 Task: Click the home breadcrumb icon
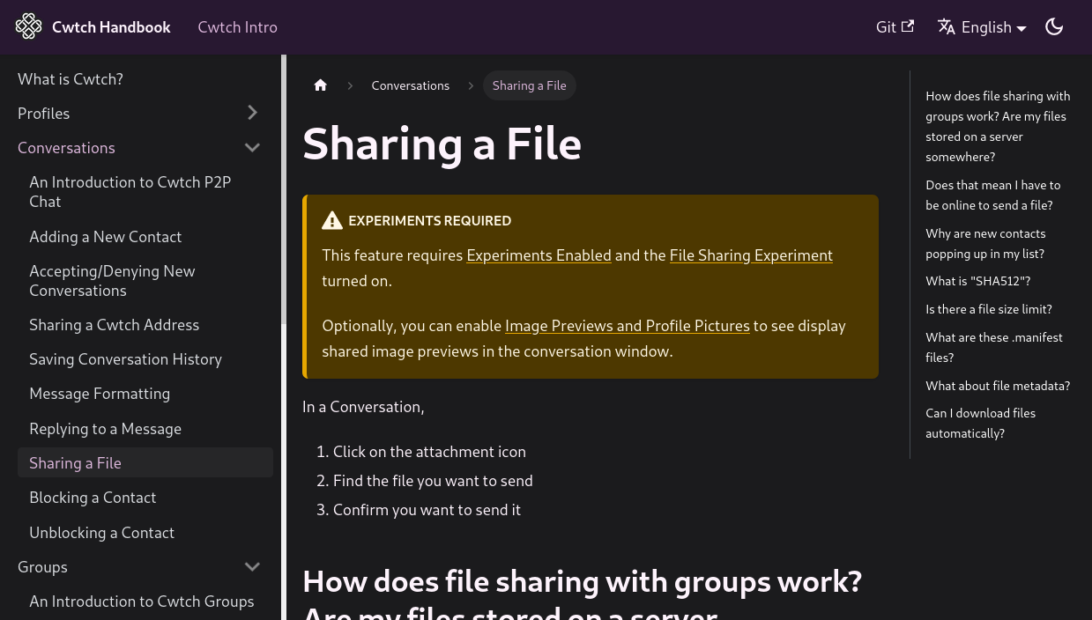321,85
